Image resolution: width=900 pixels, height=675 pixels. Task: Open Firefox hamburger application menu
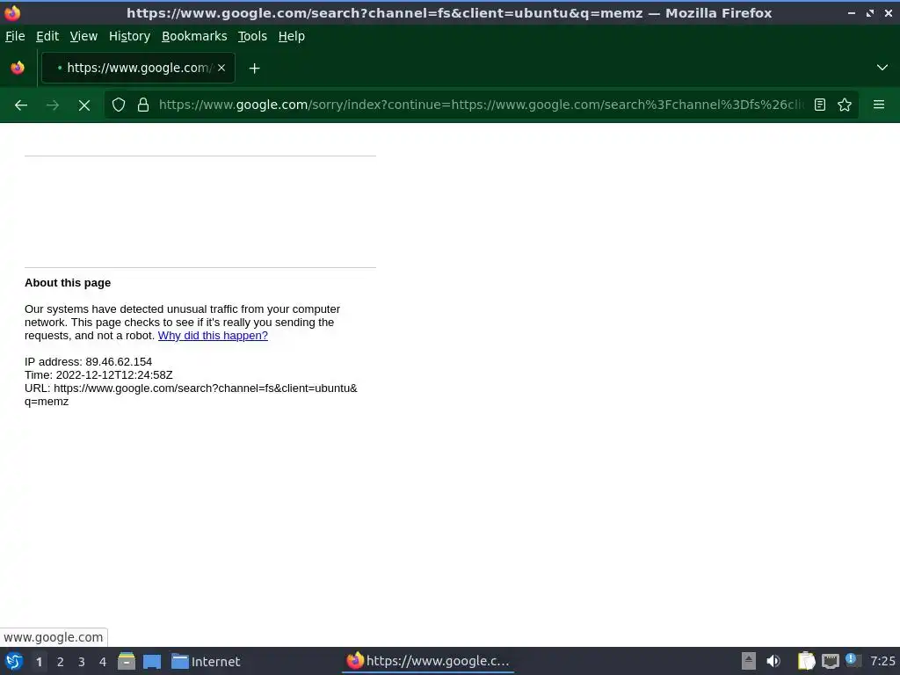(879, 105)
